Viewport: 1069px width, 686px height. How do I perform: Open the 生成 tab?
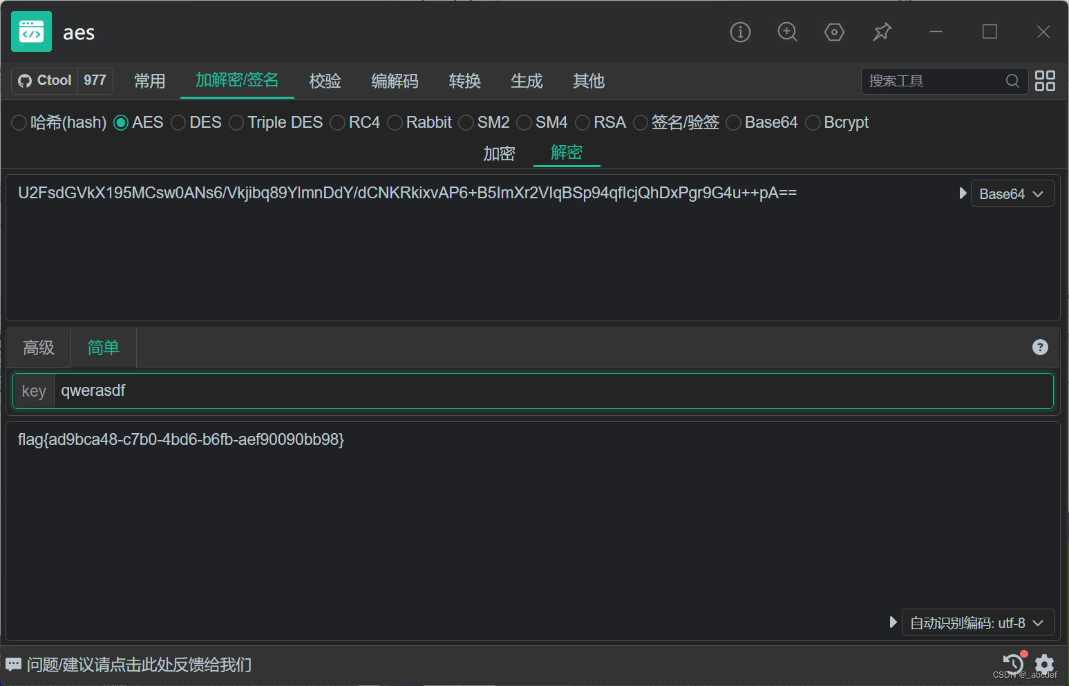tap(527, 81)
